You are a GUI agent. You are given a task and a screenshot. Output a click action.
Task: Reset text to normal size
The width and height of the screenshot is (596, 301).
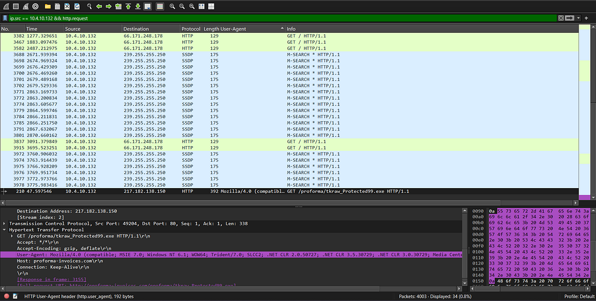click(x=191, y=6)
